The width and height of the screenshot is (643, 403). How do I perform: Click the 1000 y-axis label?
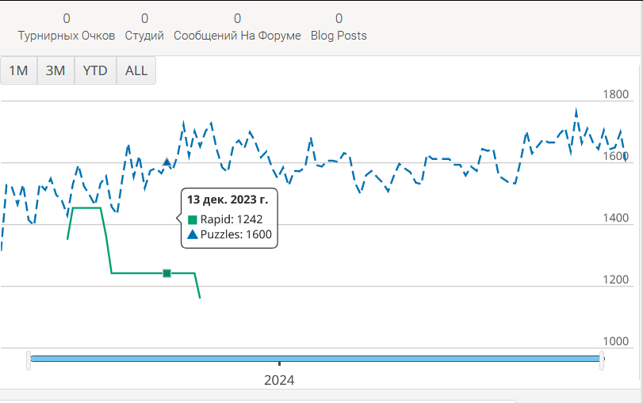tap(615, 341)
